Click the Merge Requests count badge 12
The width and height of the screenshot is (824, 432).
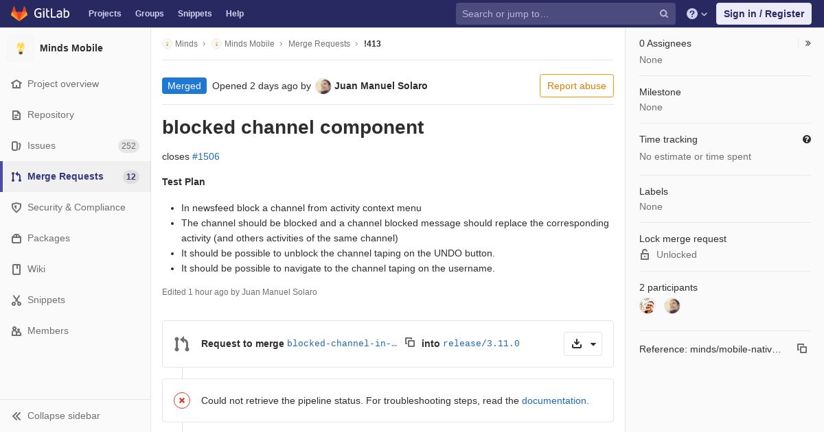click(131, 177)
